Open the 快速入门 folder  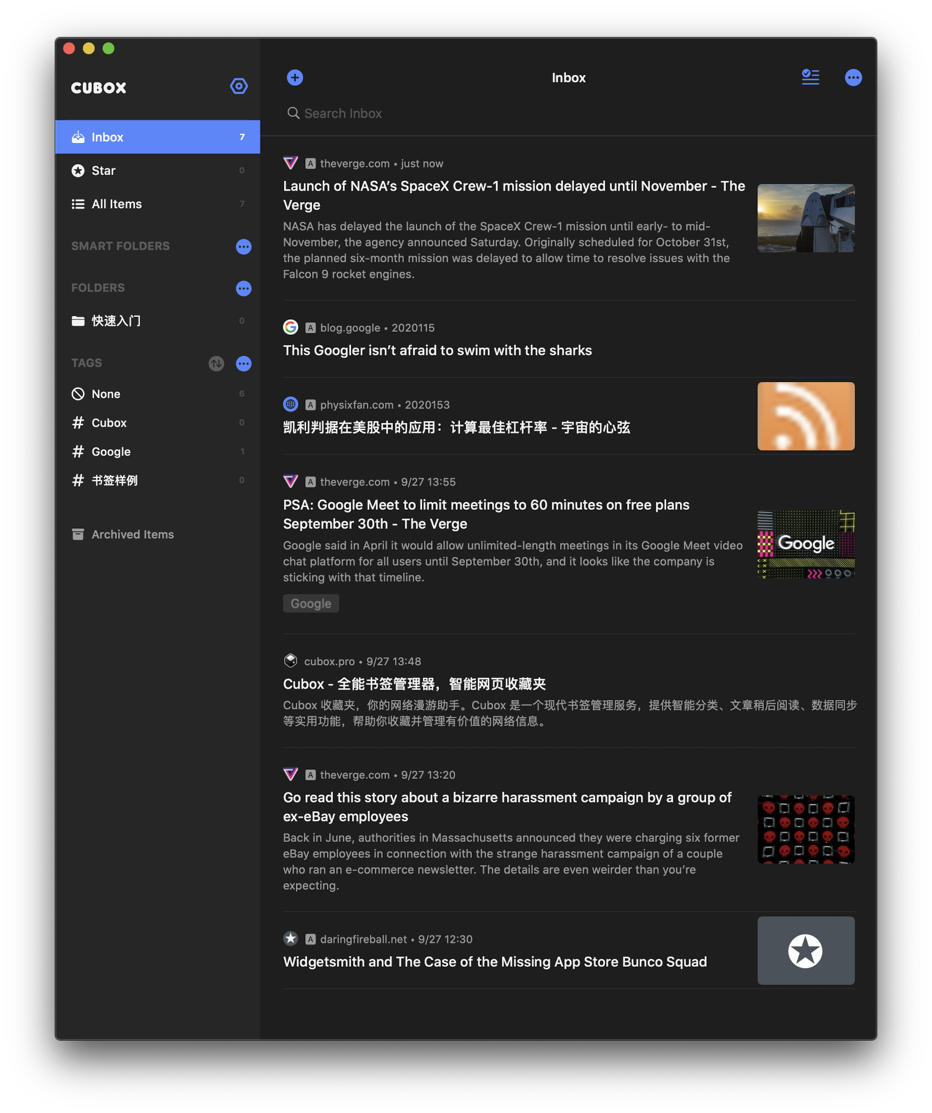(x=157, y=321)
